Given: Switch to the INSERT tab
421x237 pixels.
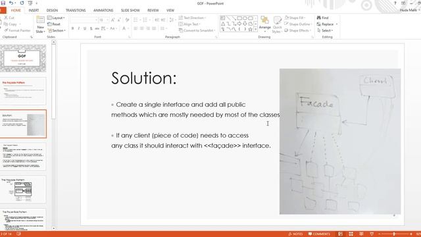Looking at the screenshot, I should pos(34,11).
